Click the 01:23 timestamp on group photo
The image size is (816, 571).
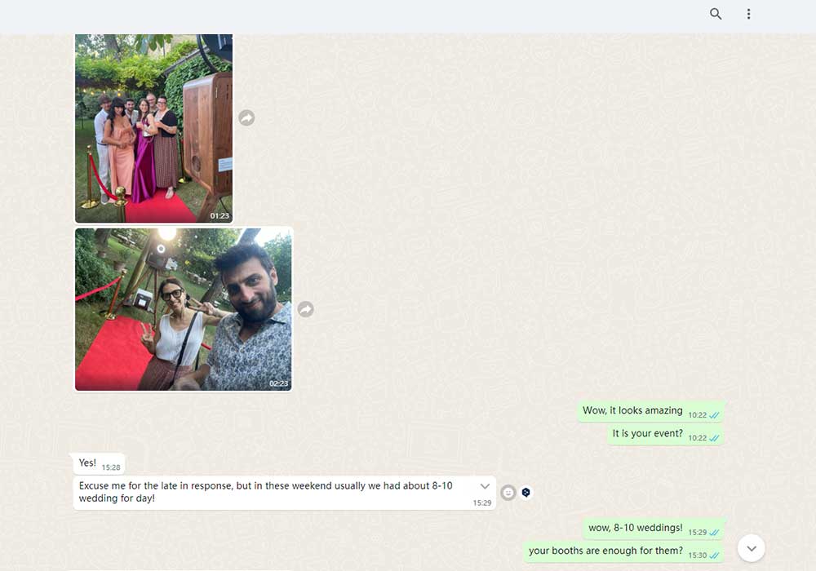point(220,216)
